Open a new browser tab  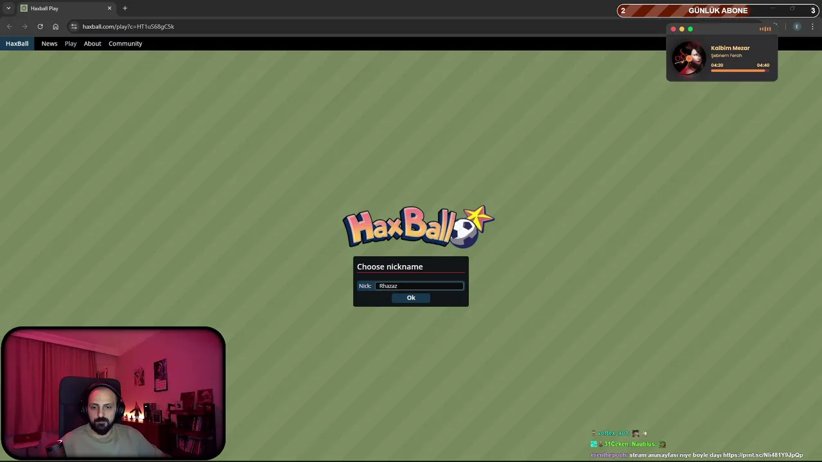coord(125,8)
